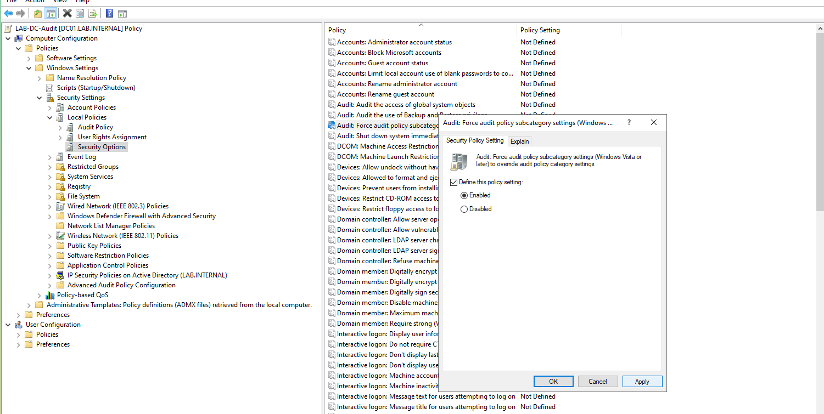The width and height of the screenshot is (824, 414).
Task: Collapse the Local Policies node
Action: coord(50,117)
